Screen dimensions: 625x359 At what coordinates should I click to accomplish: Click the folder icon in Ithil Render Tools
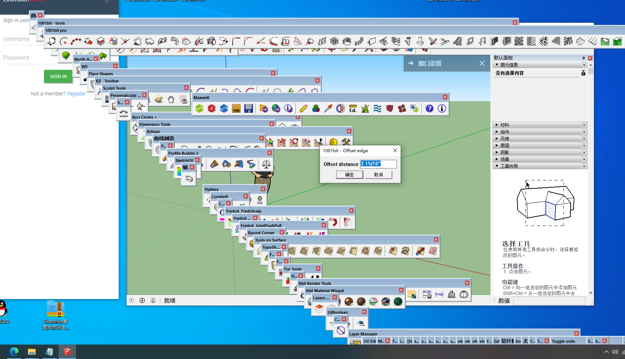(411, 294)
